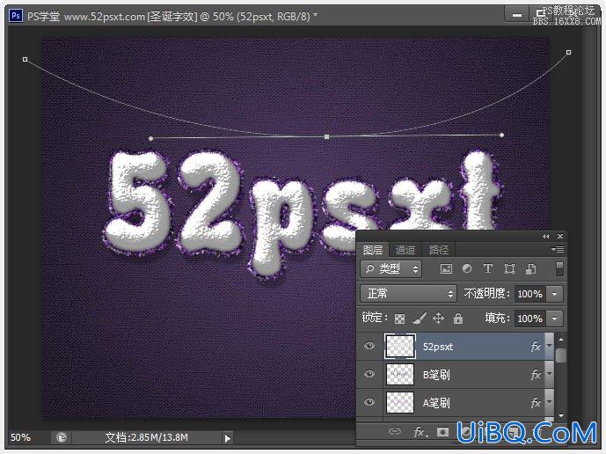The image size is (606, 454).
Task: Switch to the 路径 (Paths) tab
Action: point(439,250)
